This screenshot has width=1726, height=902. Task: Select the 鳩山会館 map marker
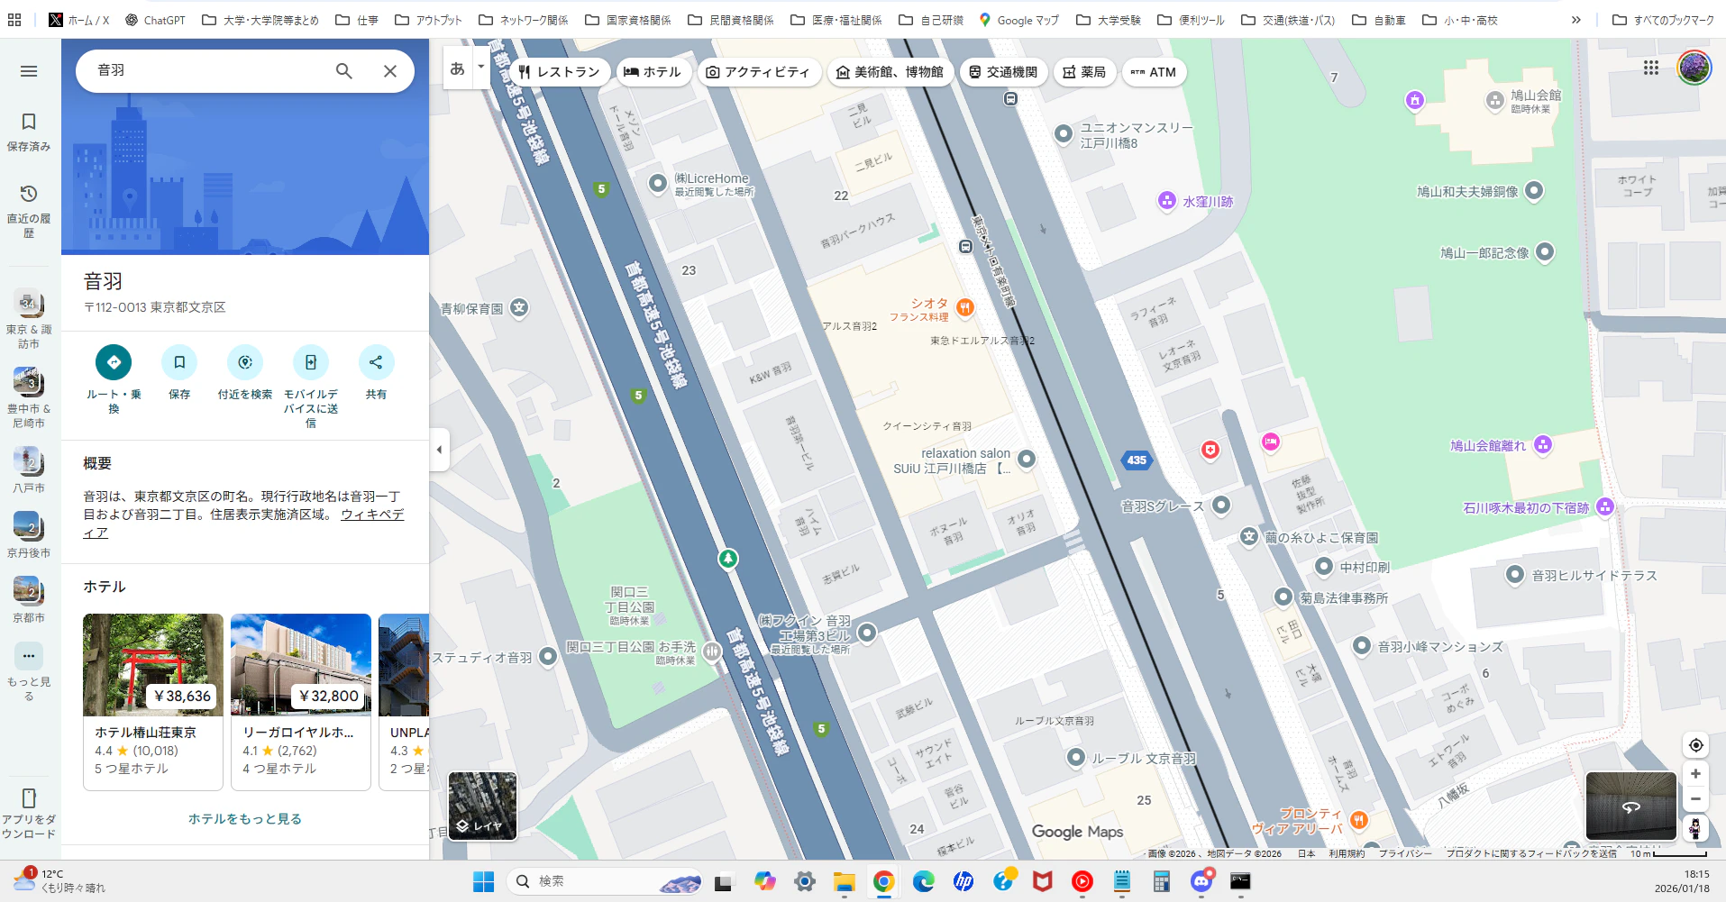1494,101
